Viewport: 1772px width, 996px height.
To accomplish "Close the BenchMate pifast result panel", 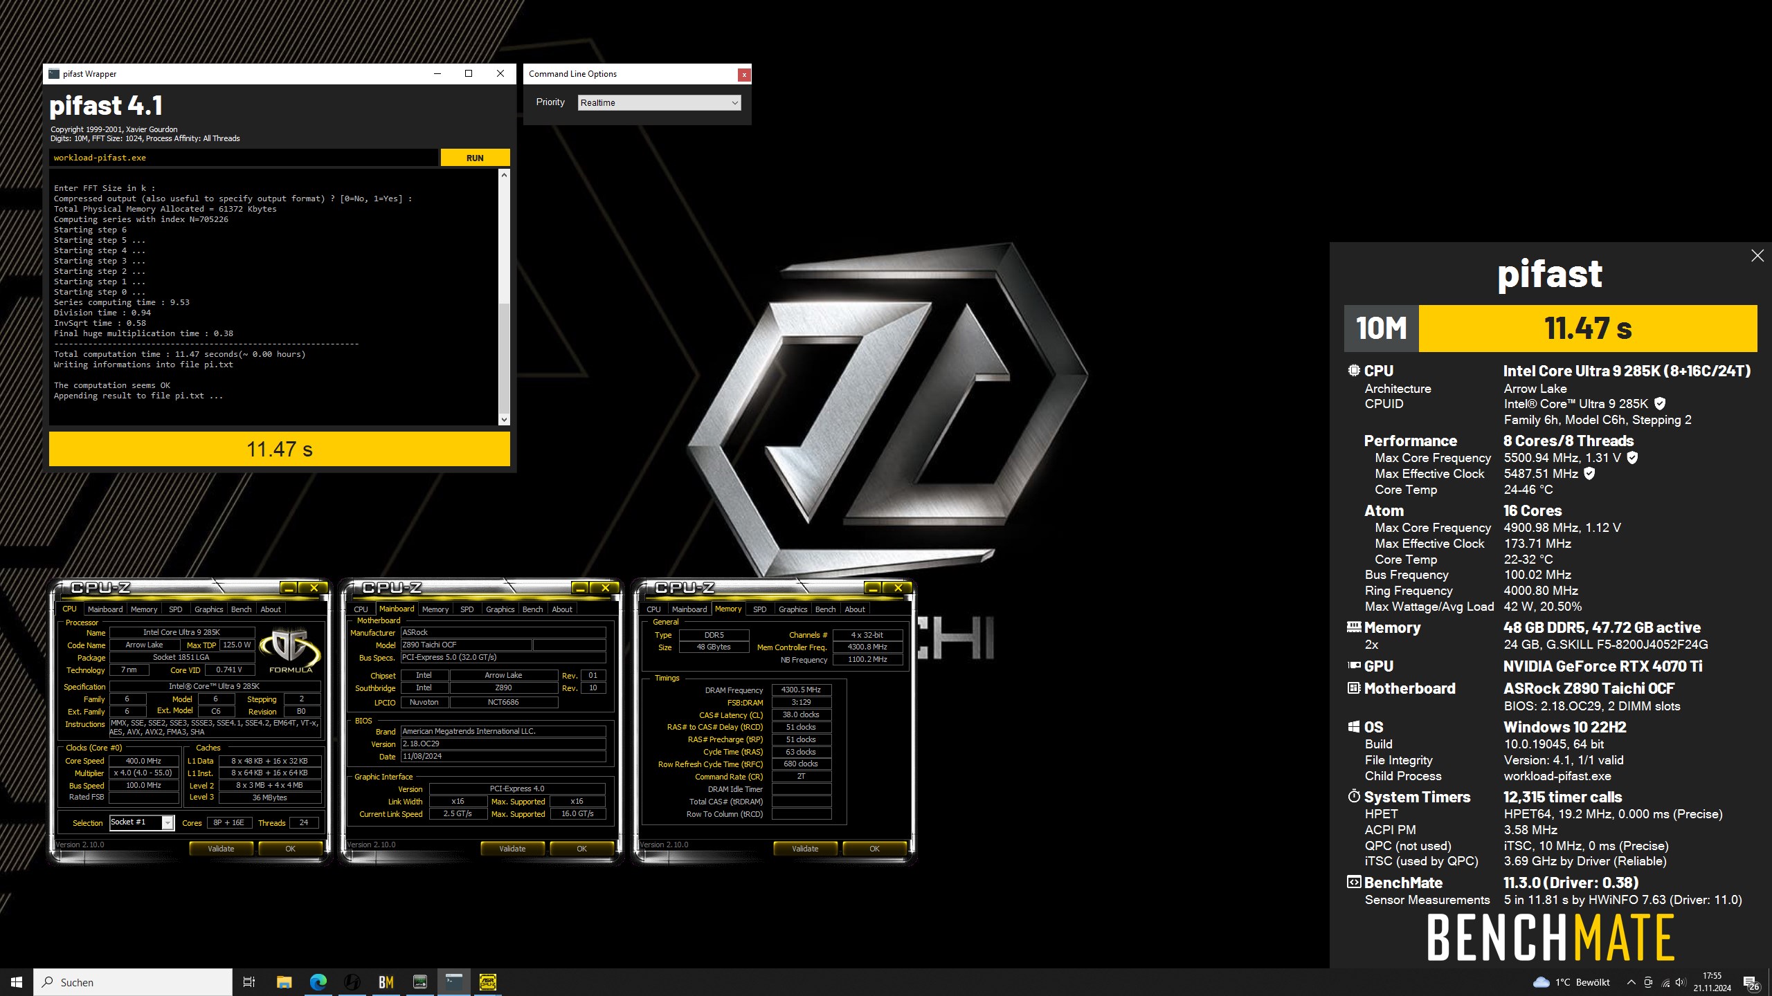I will tap(1757, 256).
